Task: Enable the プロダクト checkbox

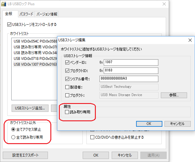Action: tap(67, 95)
